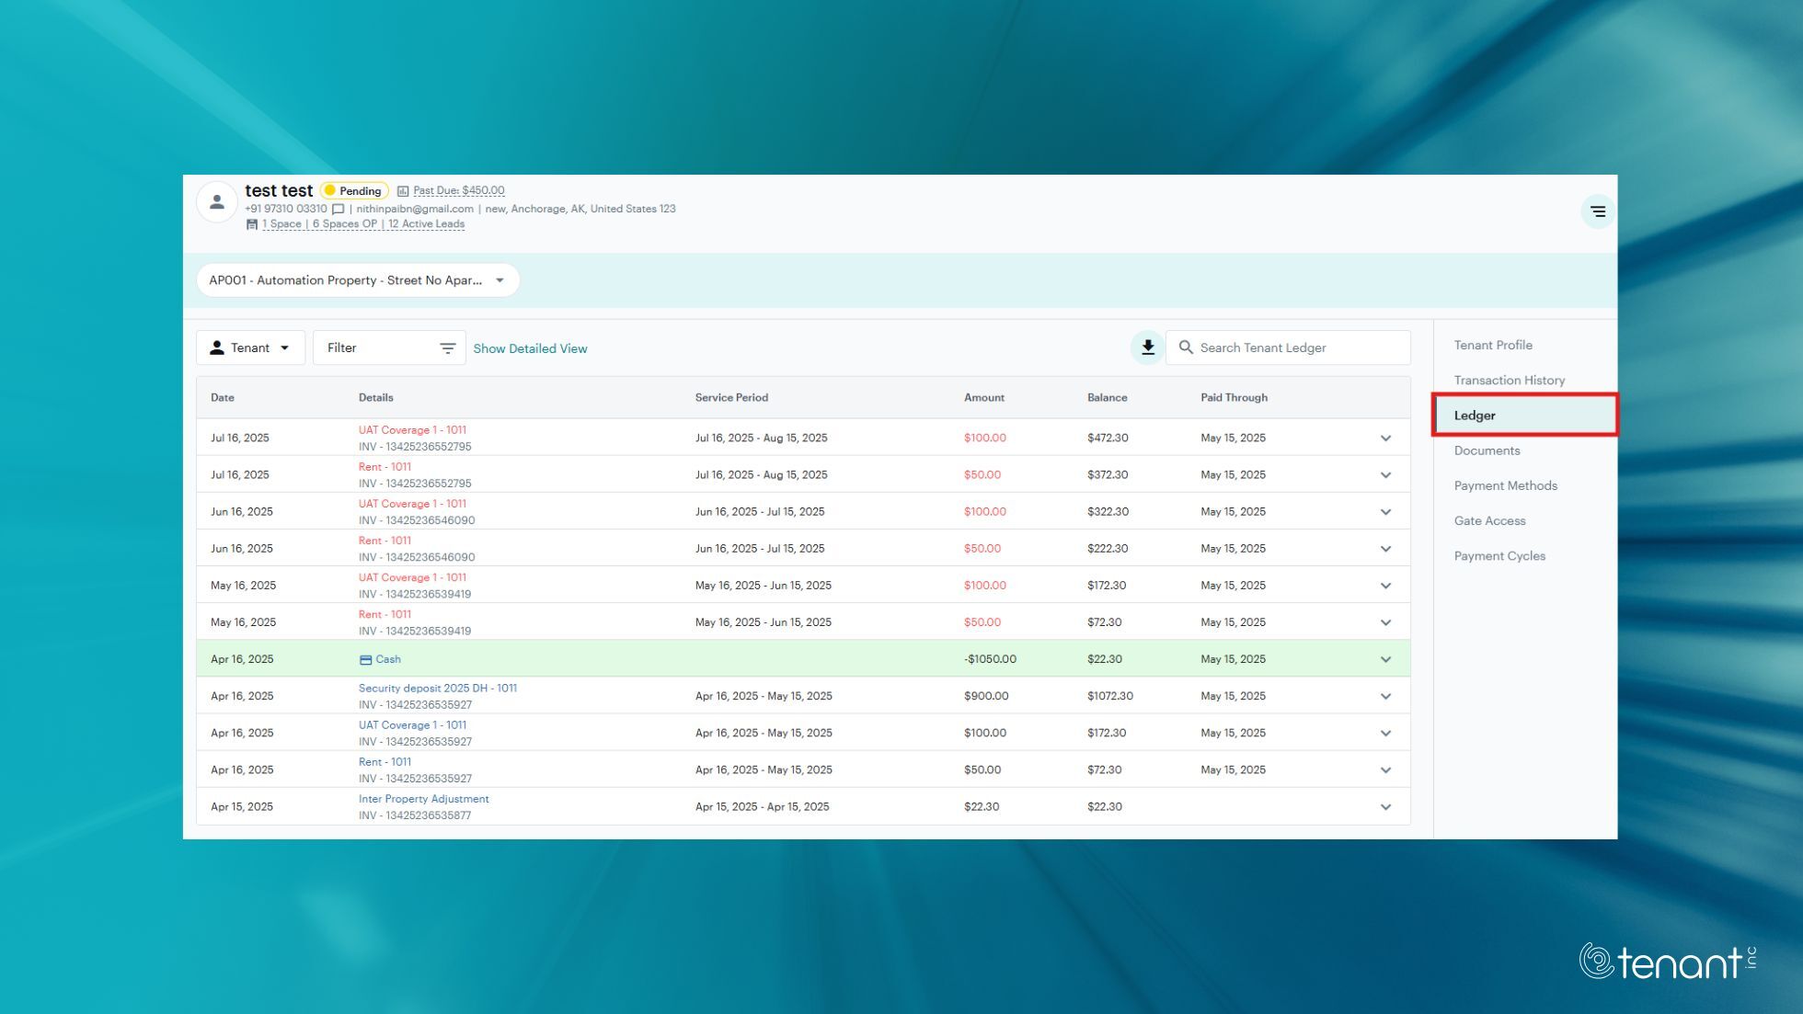1803x1014 pixels.
Task: Focus the Search Tenant Ledger field
Action: click(x=1288, y=347)
